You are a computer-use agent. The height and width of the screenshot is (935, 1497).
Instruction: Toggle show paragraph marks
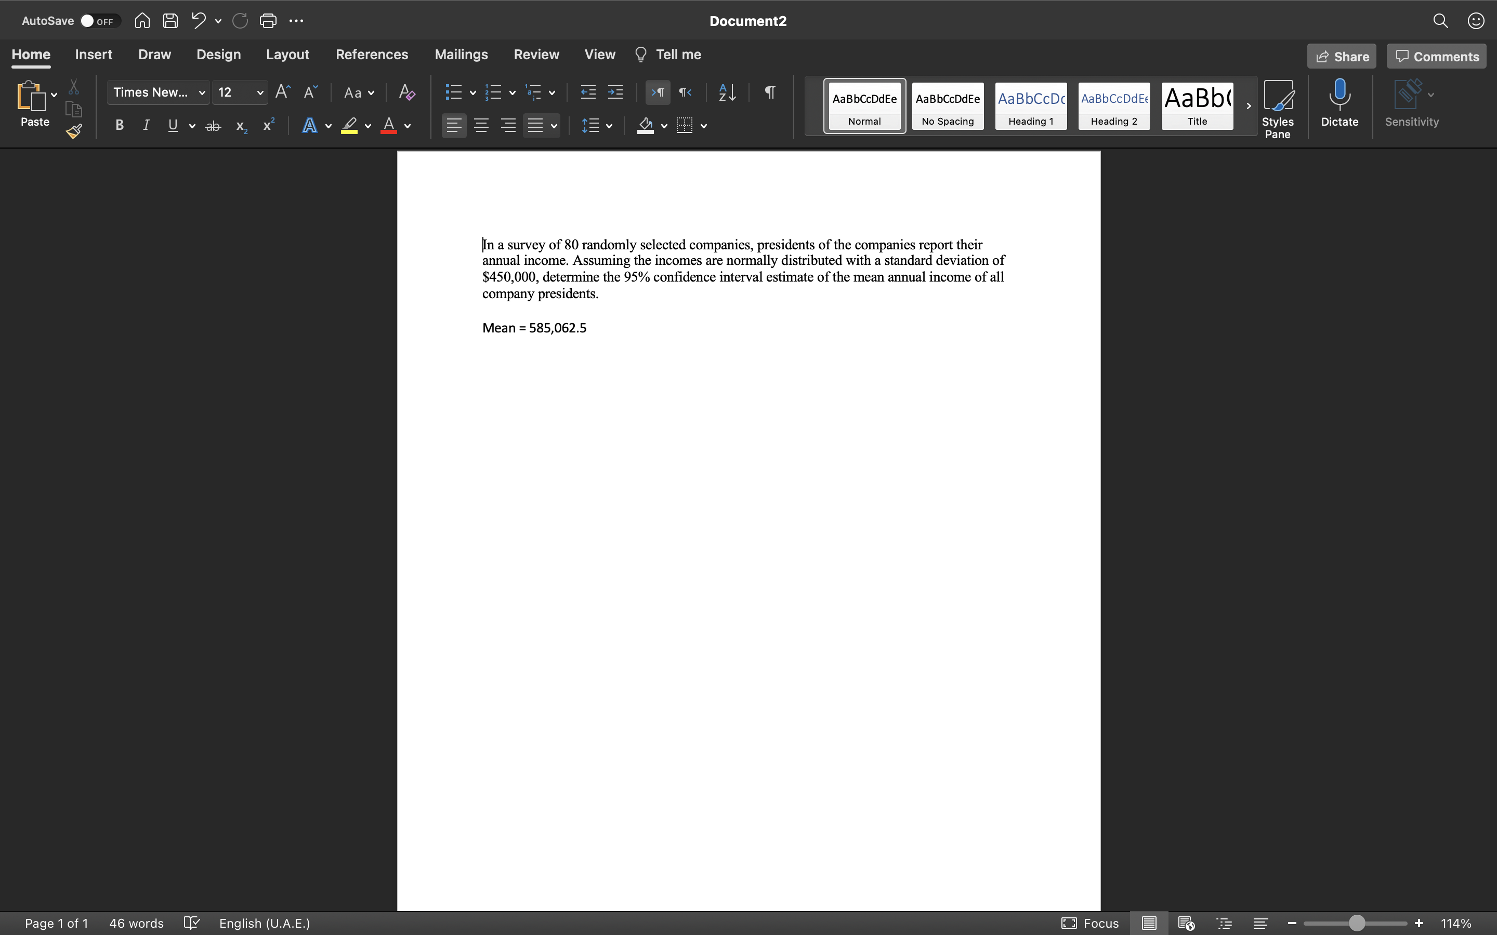coord(769,92)
